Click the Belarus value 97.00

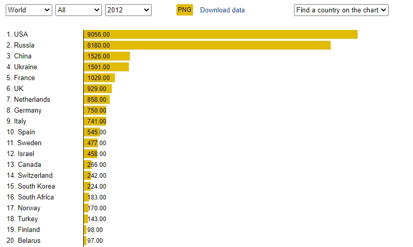[95, 240]
